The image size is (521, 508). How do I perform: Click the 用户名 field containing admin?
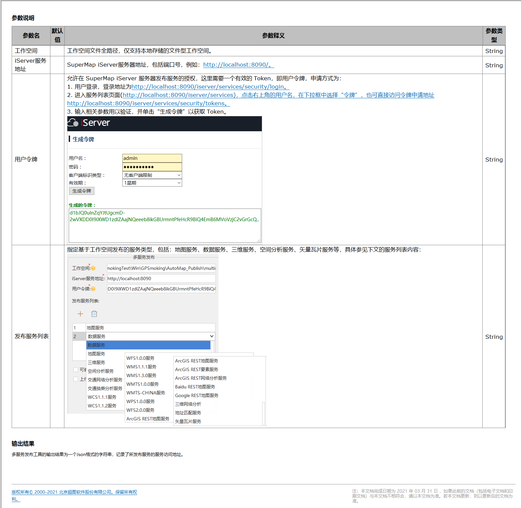152,158
